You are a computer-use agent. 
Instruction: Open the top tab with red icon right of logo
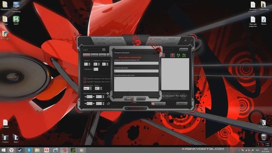click(156, 39)
